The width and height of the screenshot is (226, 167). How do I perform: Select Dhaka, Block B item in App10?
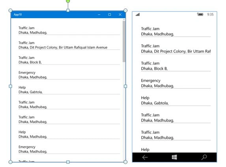[69, 60]
